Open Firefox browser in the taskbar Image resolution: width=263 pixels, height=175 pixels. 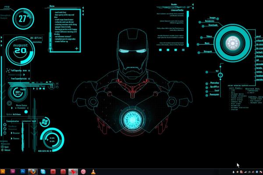(x=33, y=171)
